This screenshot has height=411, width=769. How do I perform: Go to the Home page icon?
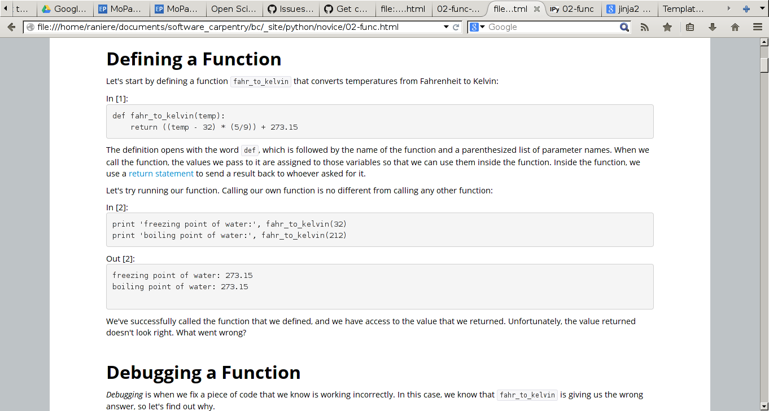tap(735, 27)
